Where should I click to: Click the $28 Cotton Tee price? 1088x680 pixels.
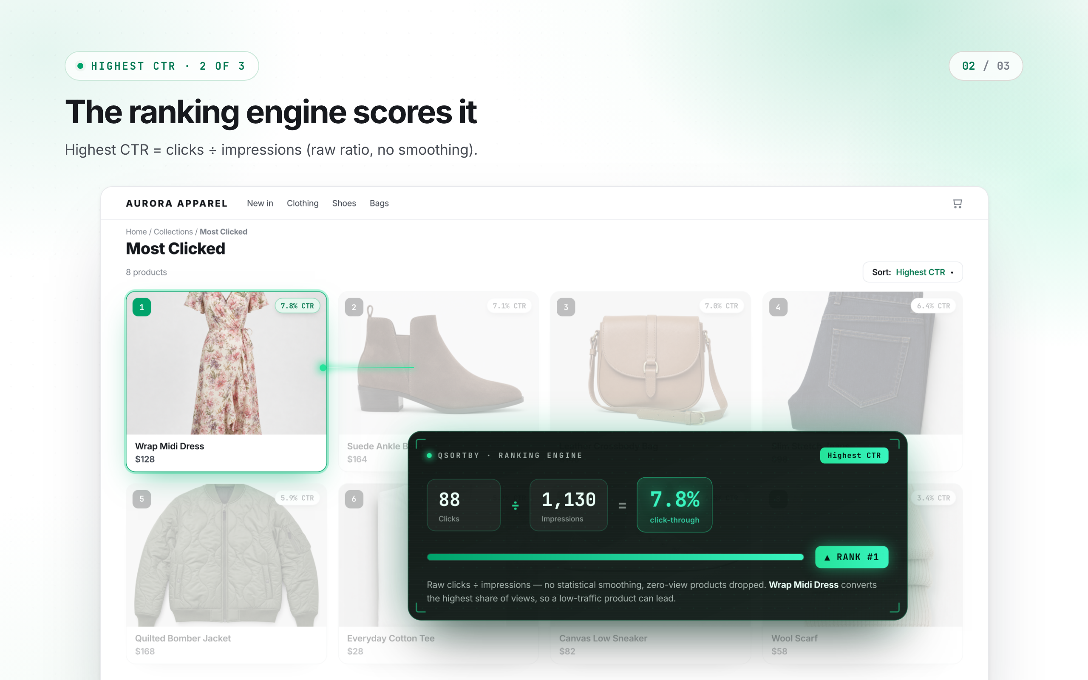click(355, 651)
